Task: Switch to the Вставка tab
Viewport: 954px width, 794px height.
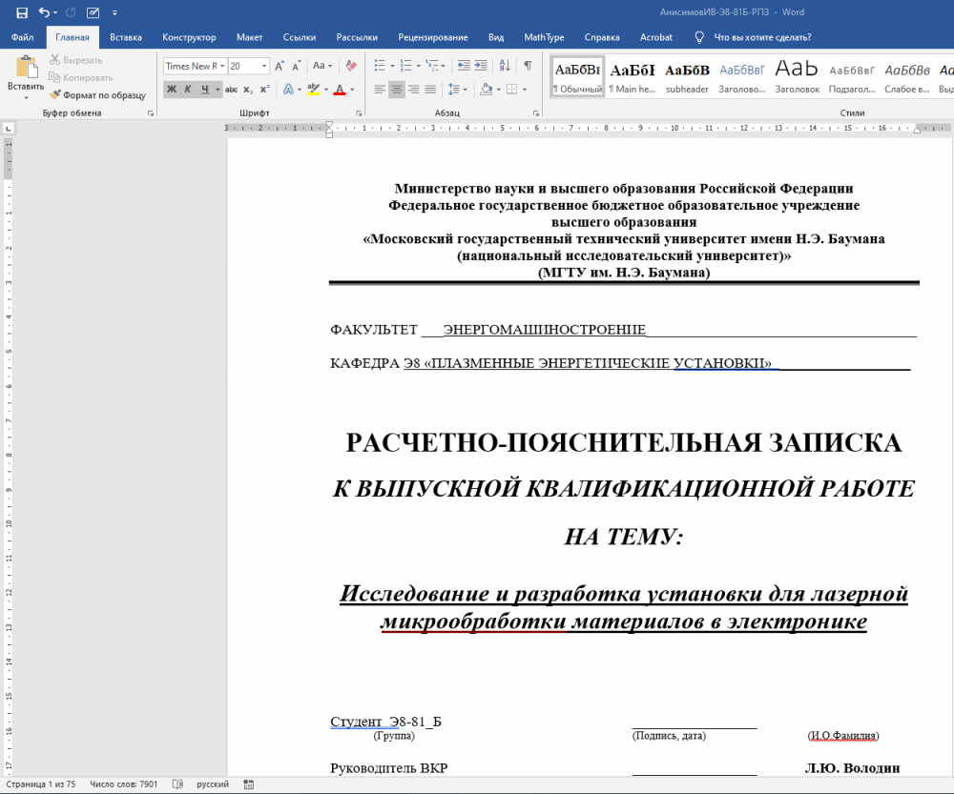Action: pyautogui.click(x=126, y=37)
